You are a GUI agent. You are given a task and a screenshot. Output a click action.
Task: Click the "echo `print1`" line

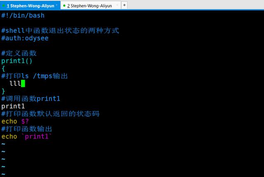click(x=26, y=136)
